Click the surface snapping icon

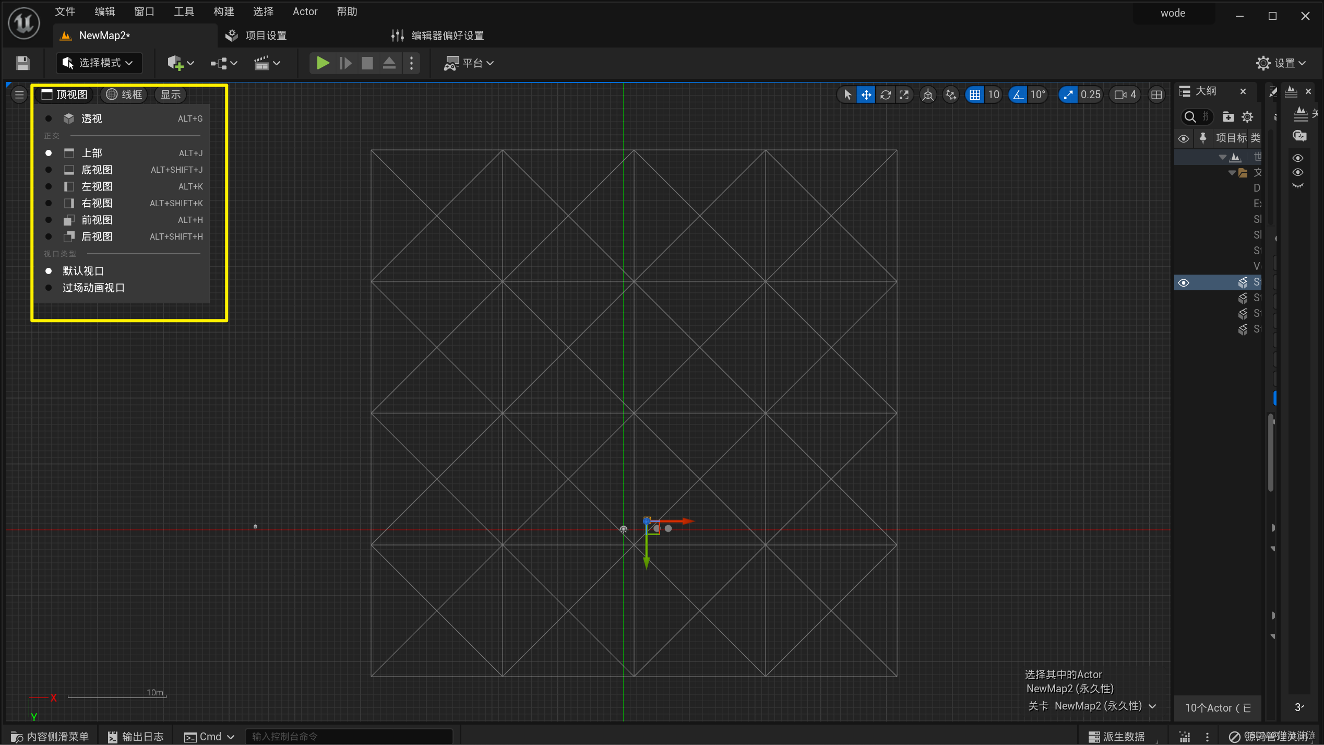click(951, 94)
